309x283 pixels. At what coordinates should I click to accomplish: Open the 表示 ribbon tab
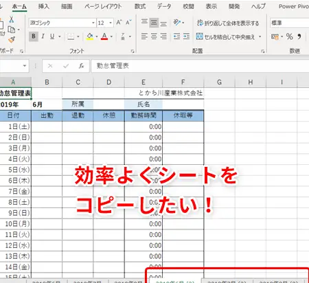coord(211,6)
